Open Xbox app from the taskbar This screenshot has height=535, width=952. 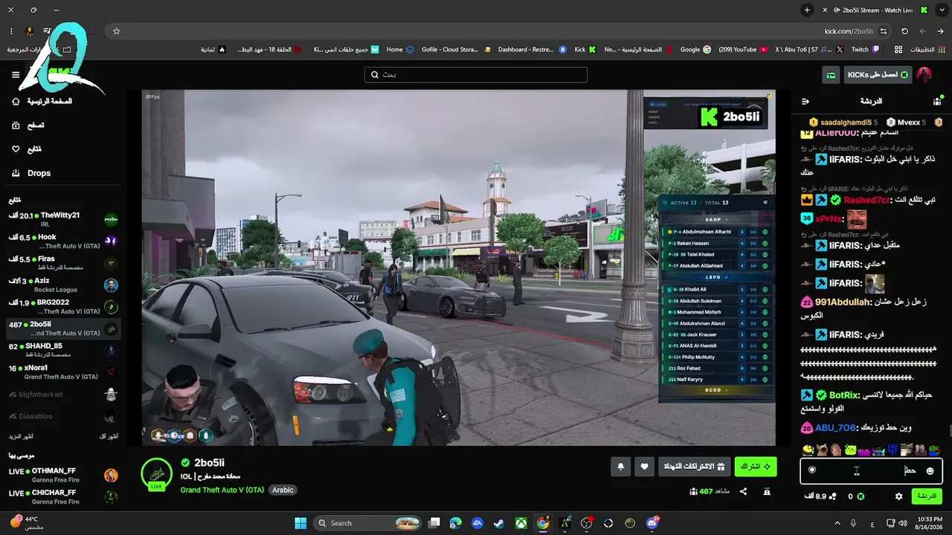[x=521, y=523]
